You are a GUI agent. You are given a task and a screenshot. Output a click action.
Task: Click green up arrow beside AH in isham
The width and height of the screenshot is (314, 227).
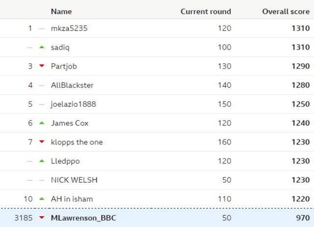click(42, 199)
